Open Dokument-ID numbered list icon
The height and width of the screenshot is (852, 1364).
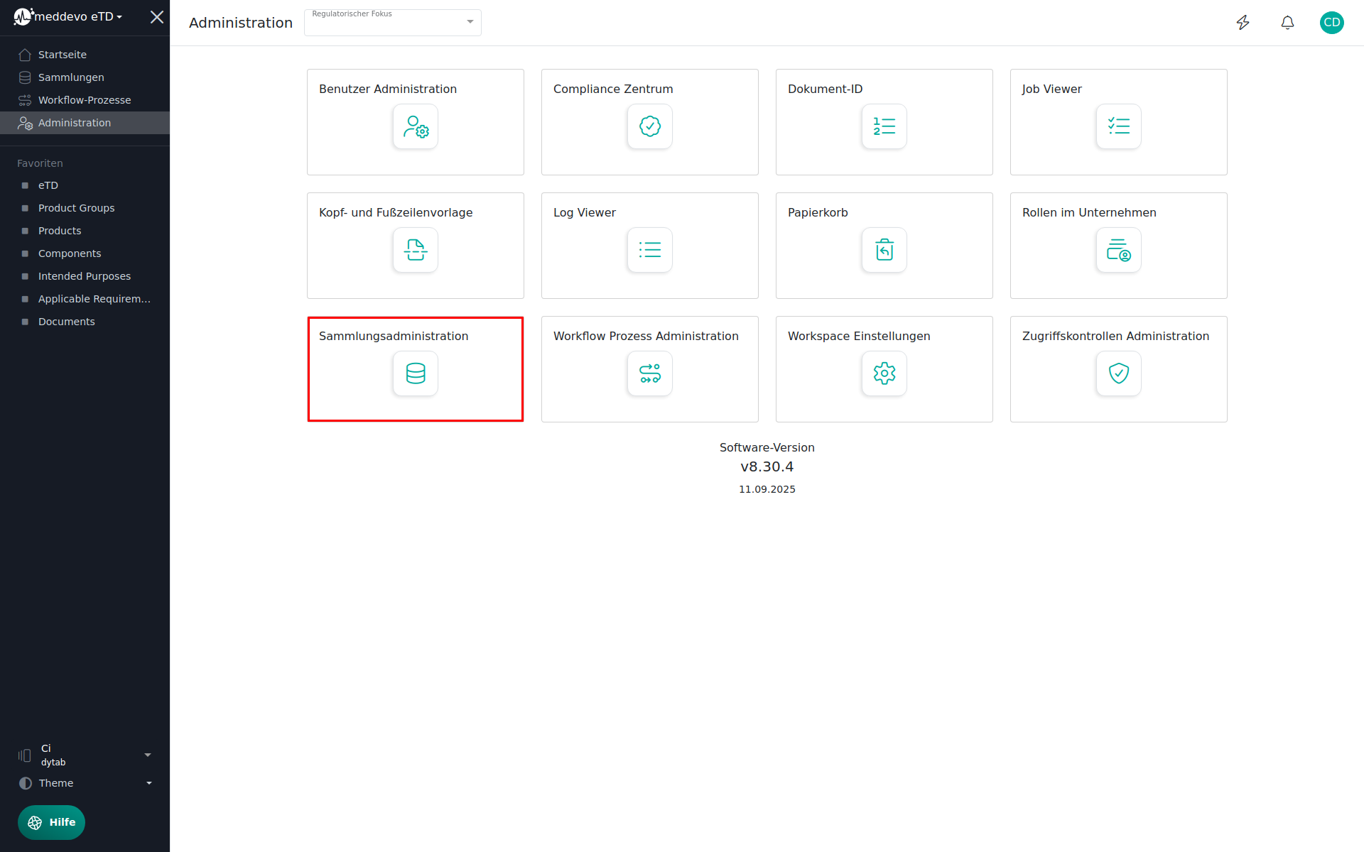coord(884,126)
